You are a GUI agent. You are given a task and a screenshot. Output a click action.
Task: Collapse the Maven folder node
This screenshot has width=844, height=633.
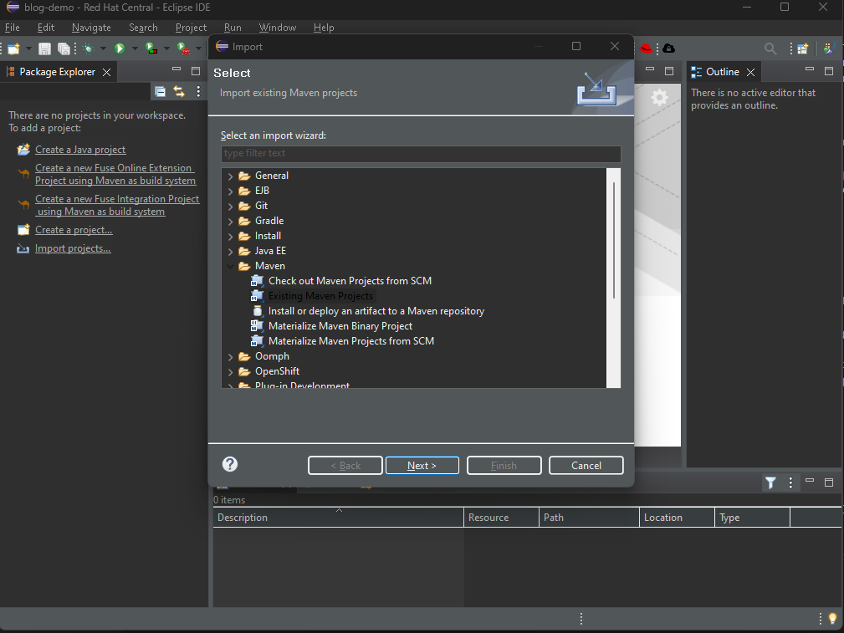tap(230, 266)
